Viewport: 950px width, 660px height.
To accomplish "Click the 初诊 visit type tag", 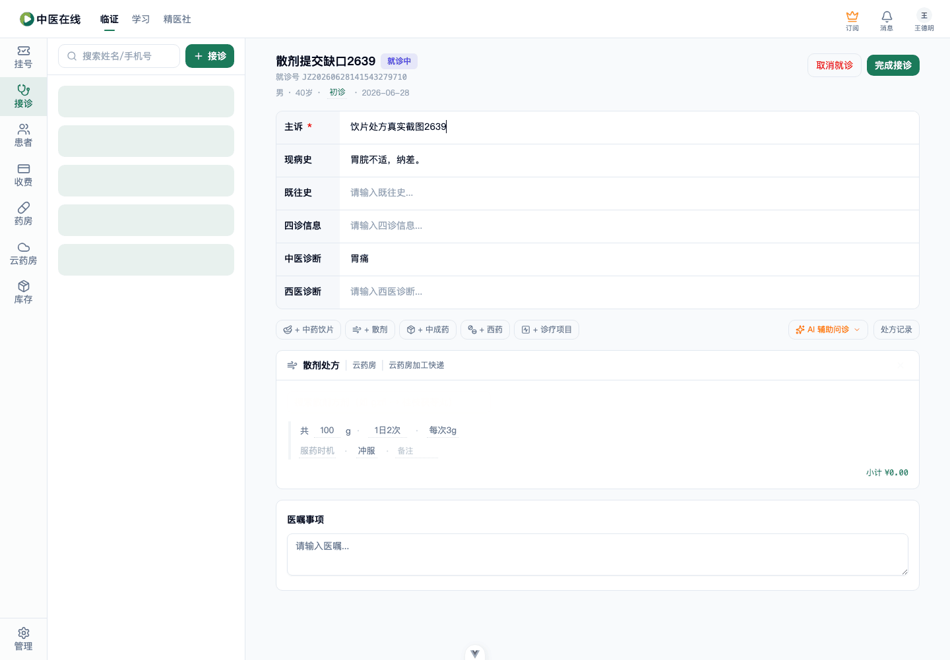I will [x=337, y=92].
